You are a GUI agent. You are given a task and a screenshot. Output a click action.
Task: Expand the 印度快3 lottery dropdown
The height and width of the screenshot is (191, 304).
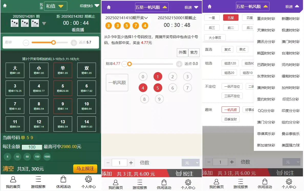coord(89,6)
